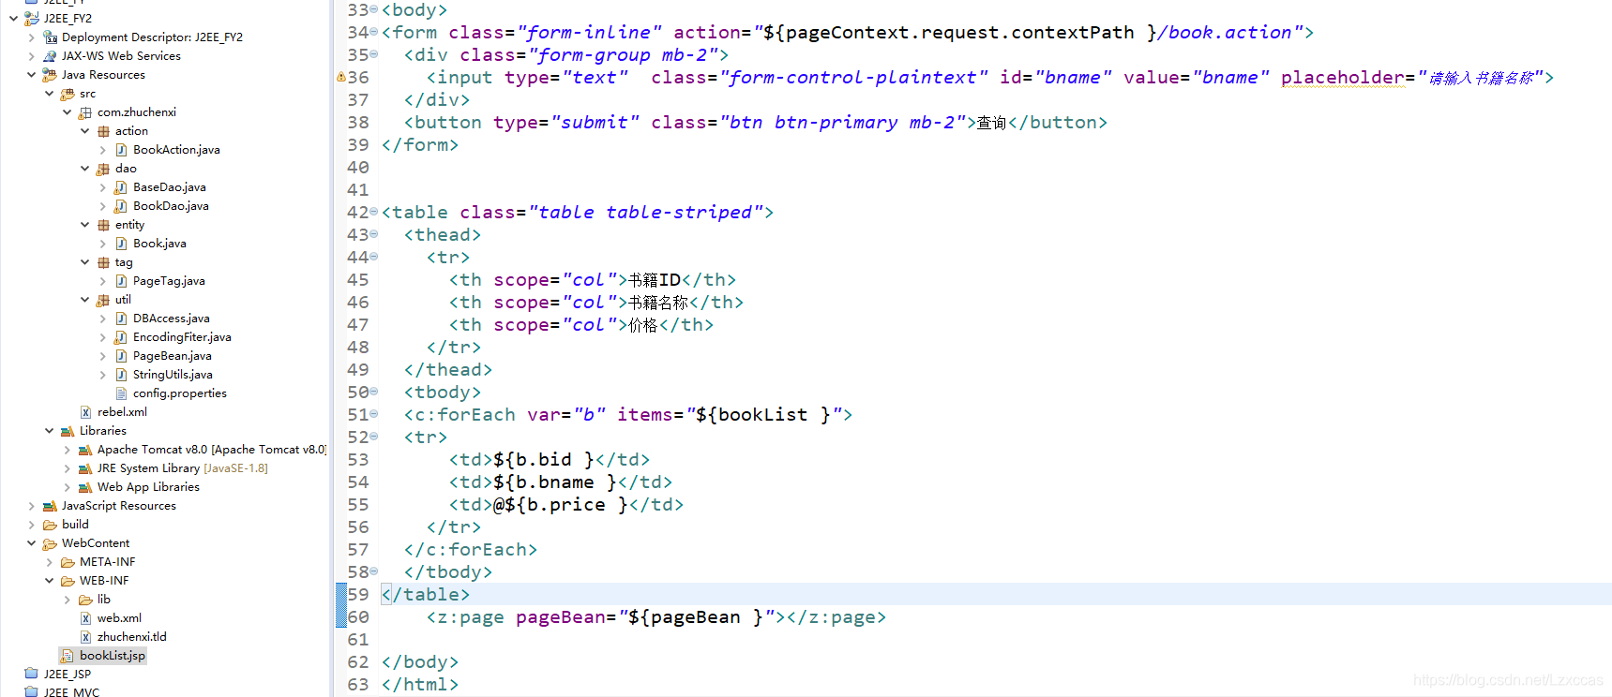The image size is (1612, 697).
Task: Click the warning marker on line 36
Action: (341, 77)
